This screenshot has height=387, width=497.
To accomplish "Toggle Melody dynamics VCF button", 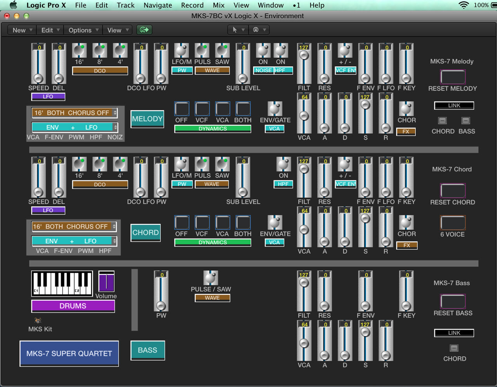I will point(202,109).
